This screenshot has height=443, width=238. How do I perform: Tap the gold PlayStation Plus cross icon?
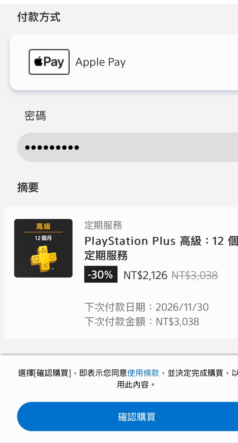[x=43, y=259]
